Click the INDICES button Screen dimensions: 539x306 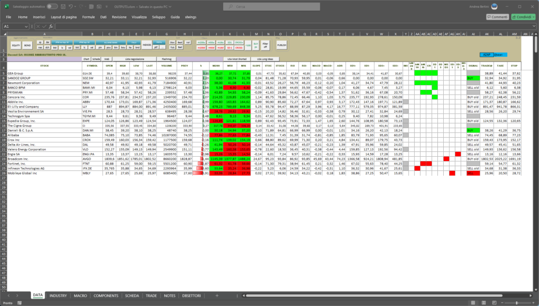(147, 45)
